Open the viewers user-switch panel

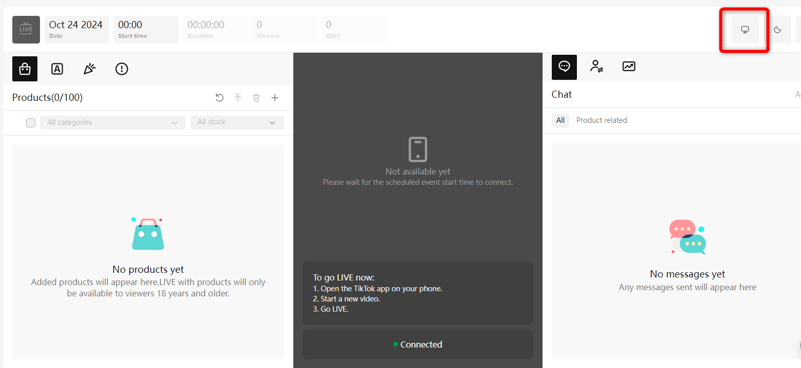[x=596, y=67]
